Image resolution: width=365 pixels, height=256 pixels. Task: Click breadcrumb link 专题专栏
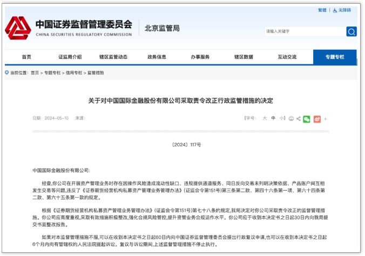[x=52, y=73]
